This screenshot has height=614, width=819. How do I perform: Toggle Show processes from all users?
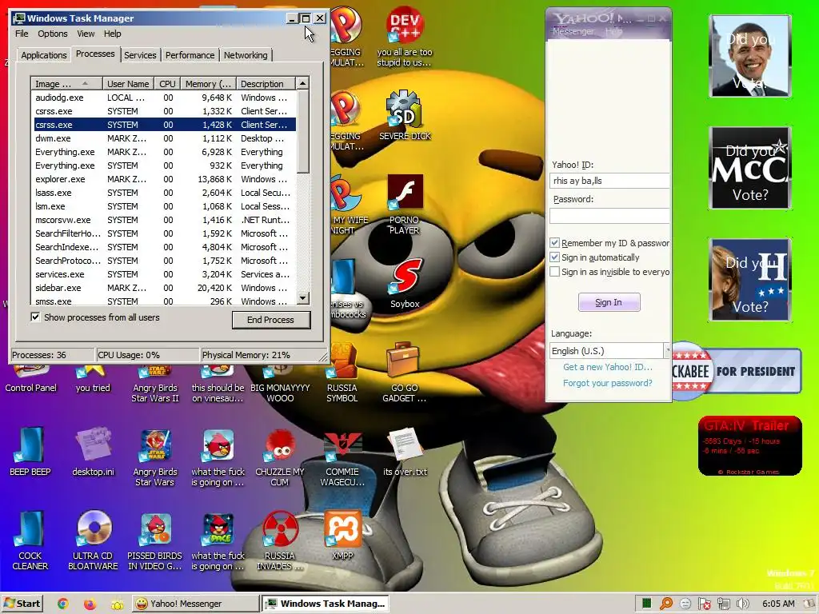pos(35,317)
